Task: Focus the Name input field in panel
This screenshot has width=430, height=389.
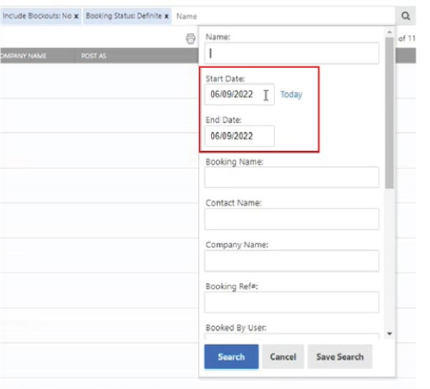Action: [x=292, y=53]
